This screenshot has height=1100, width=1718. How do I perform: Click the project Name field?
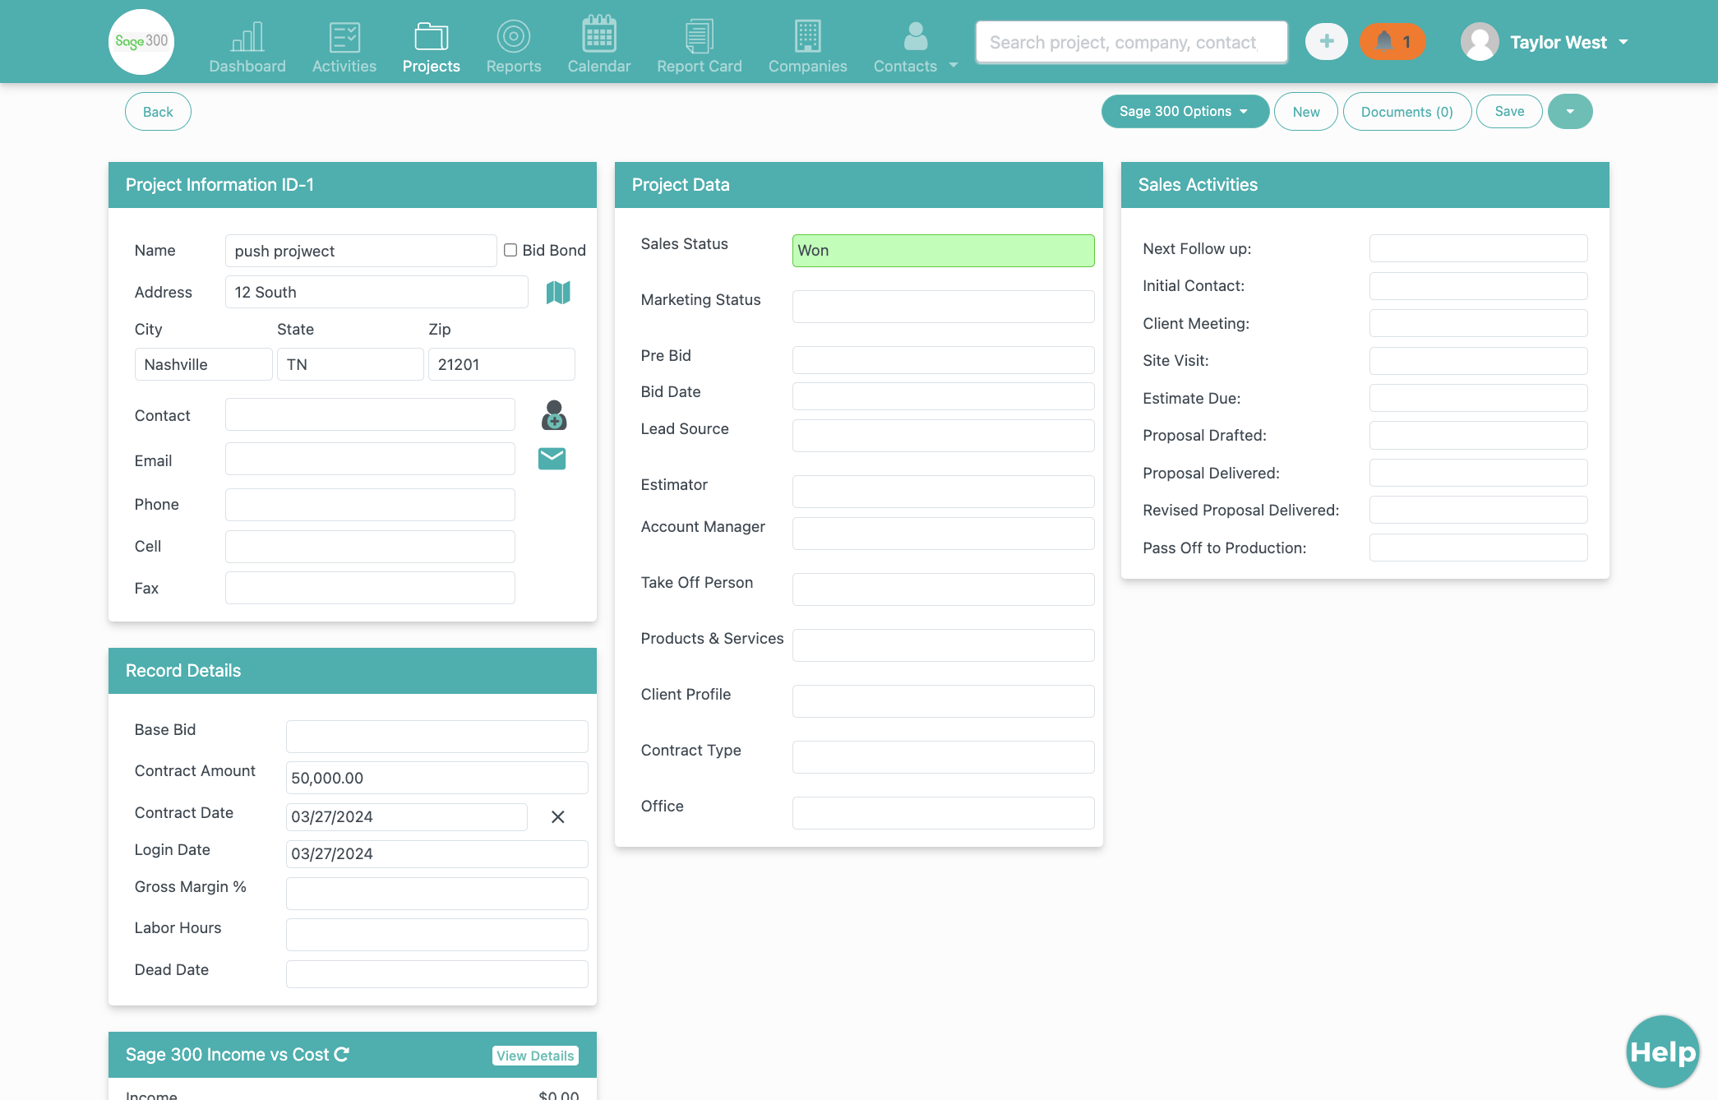click(x=361, y=251)
